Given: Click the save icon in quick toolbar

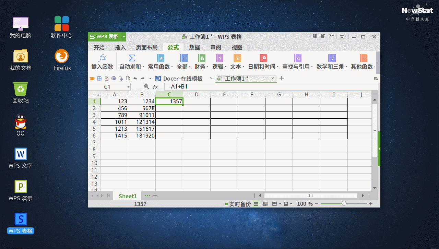Looking at the screenshot, I should (x=99, y=79).
